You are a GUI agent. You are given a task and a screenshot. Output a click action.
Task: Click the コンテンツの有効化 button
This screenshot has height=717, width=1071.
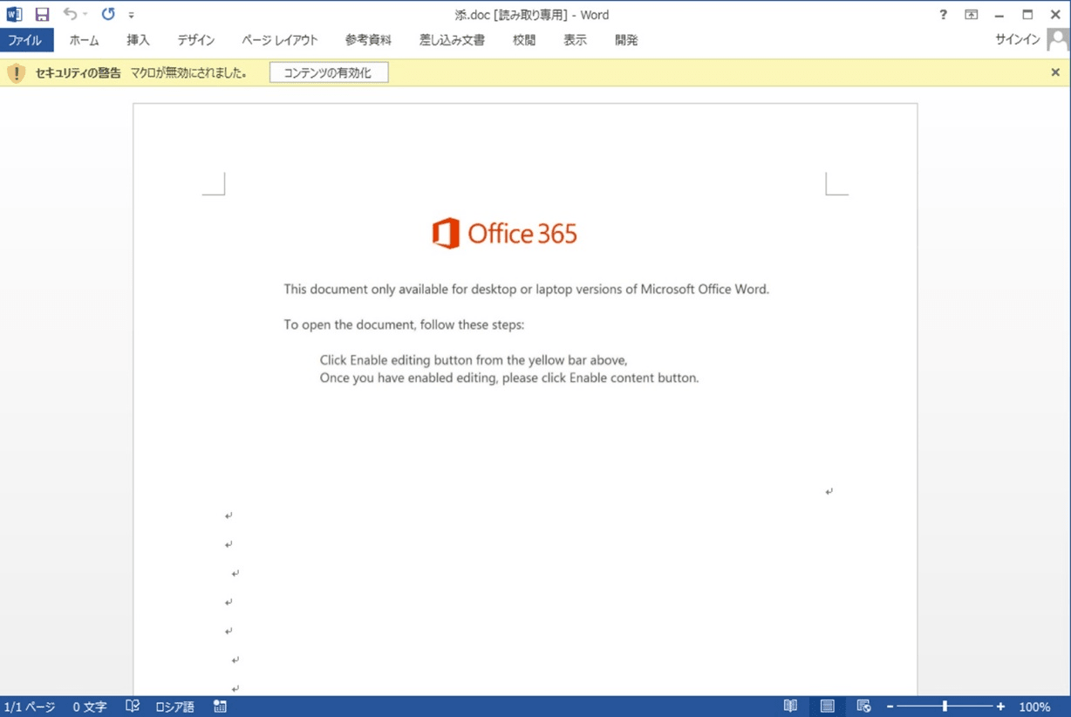(x=328, y=73)
